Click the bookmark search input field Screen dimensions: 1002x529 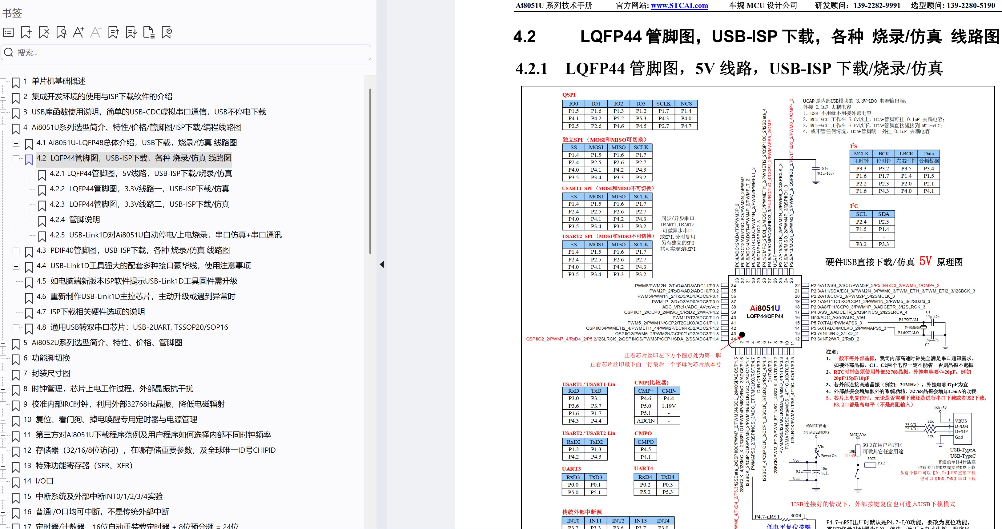[186, 52]
